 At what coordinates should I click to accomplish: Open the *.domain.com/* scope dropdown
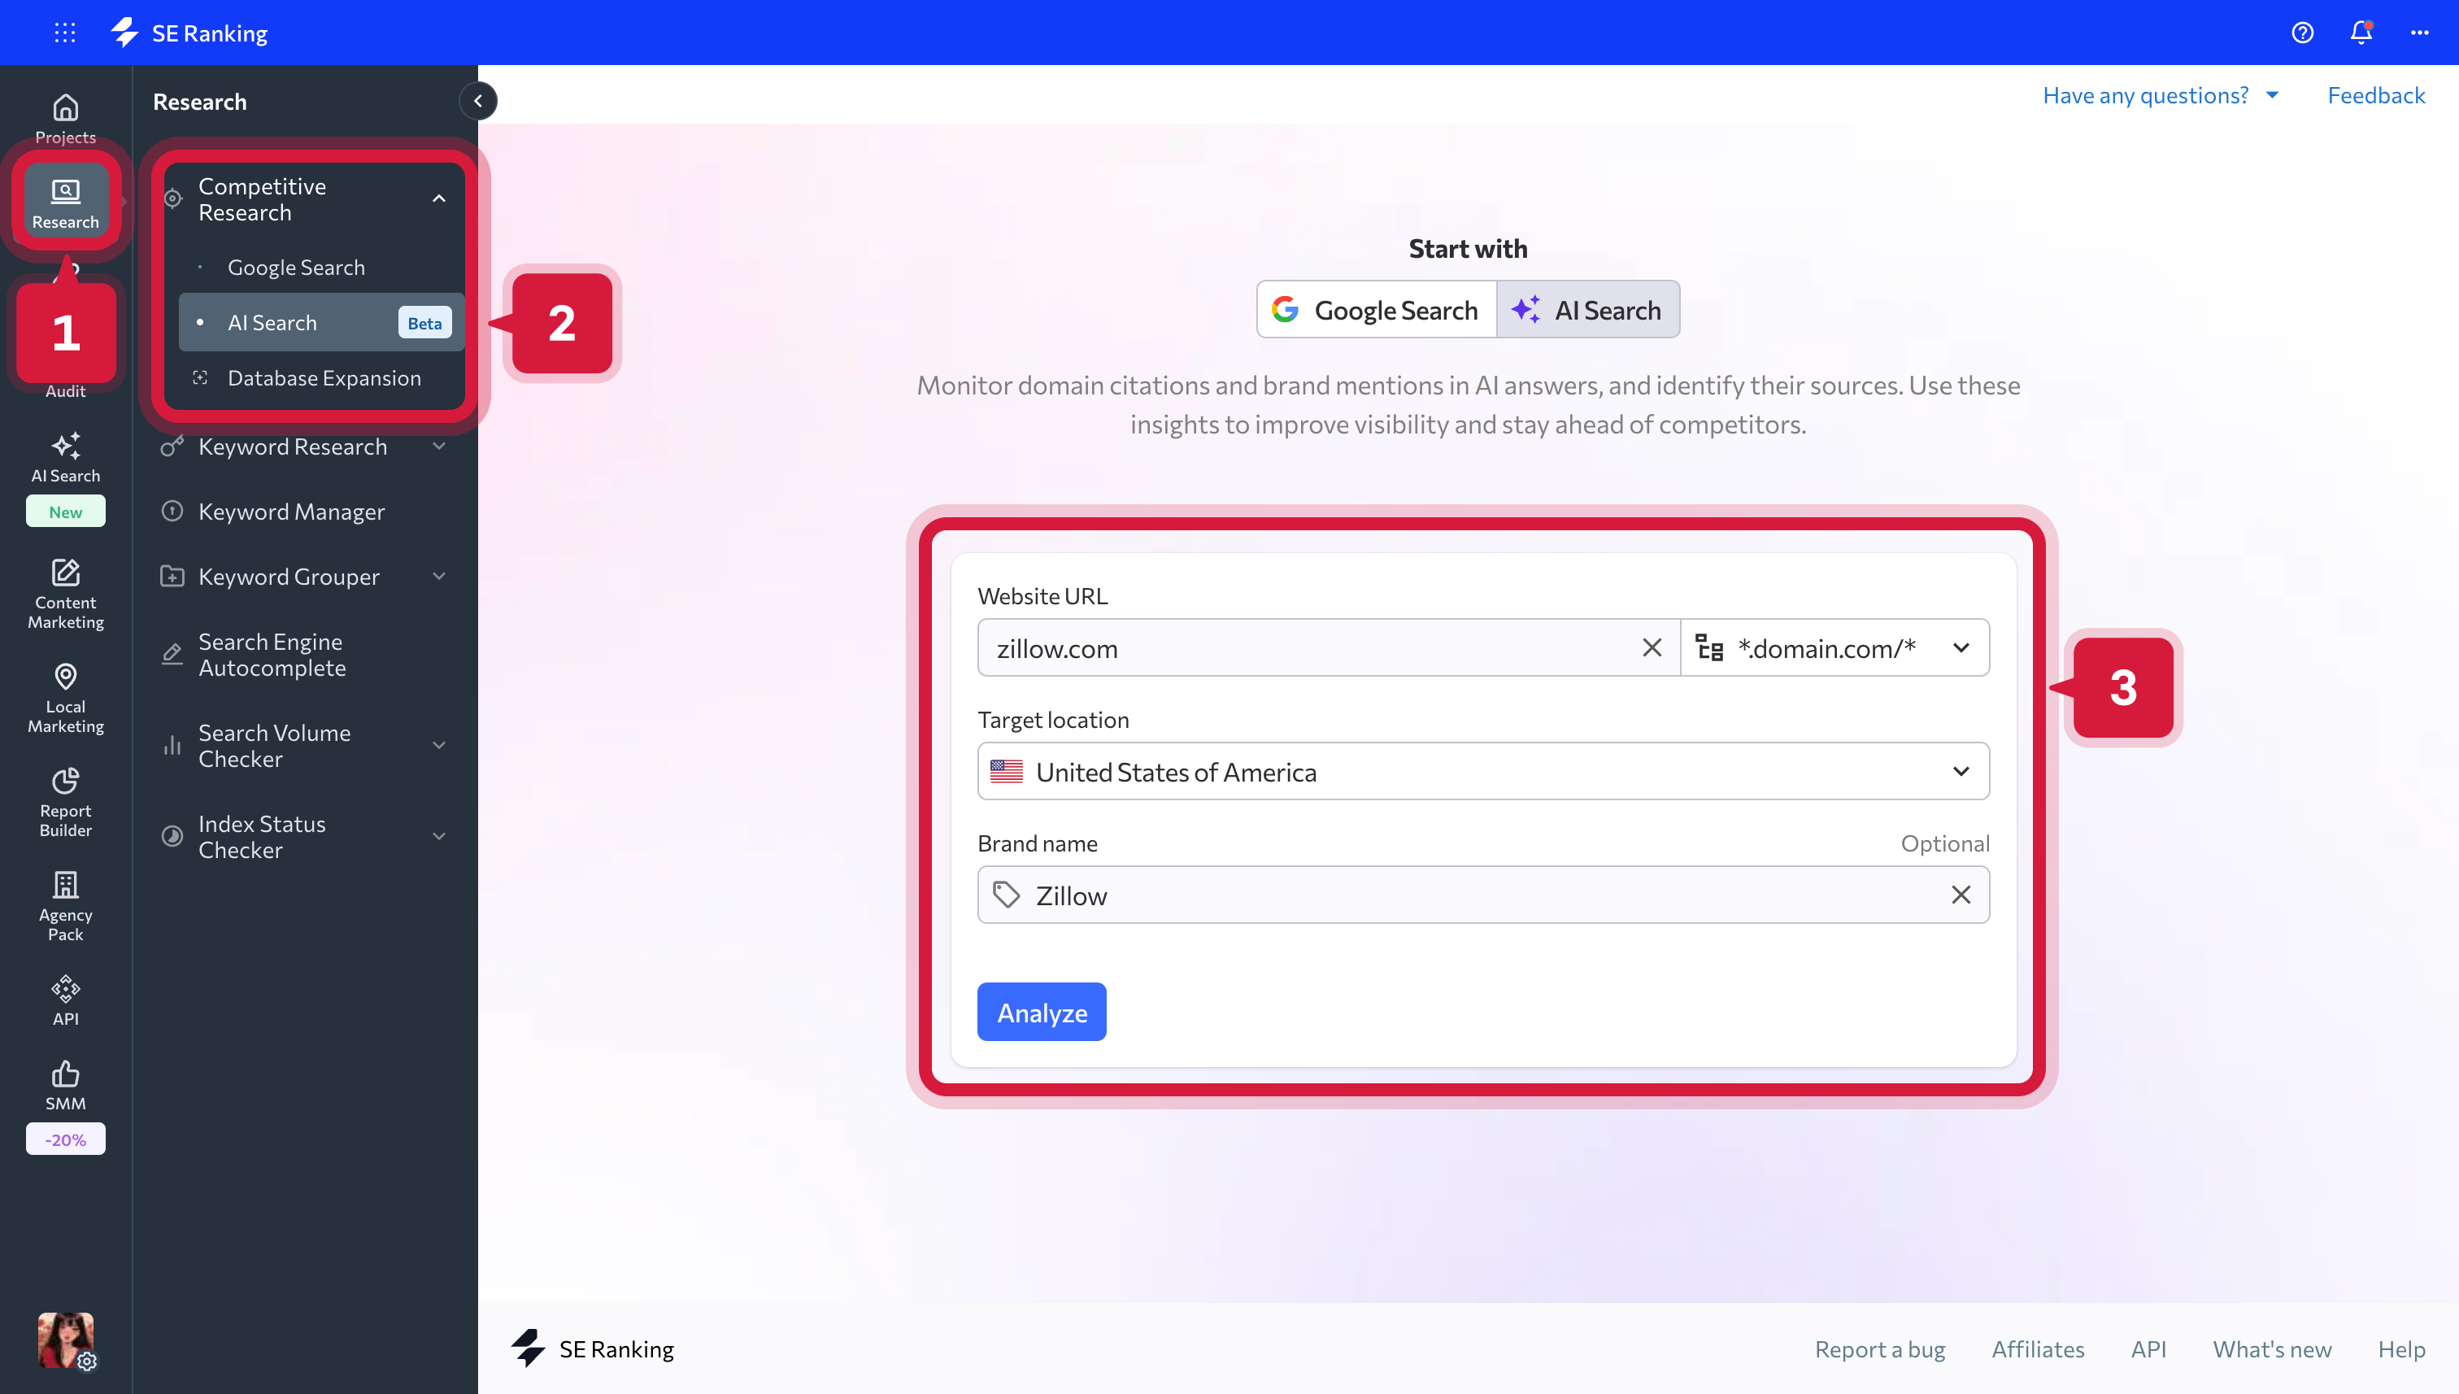[x=1835, y=648]
